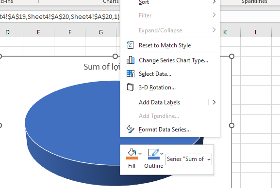Click the Fill paint bucket icon
Screen dimensions: 280x188
[x=132, y=152]
